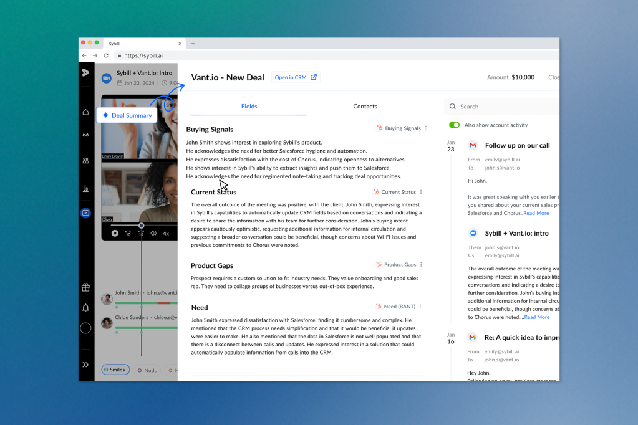Rewind the video 10 seconds
Image resolution: width=638 pixels, height=425 pixels.
[x=128, y=233]
